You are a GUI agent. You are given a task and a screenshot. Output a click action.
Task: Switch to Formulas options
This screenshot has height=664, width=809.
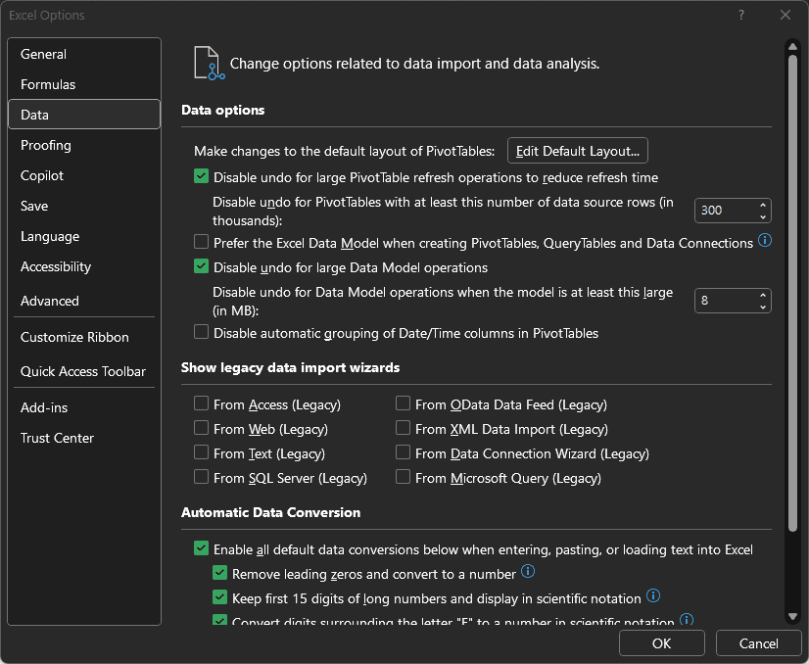tap(84, 84)
